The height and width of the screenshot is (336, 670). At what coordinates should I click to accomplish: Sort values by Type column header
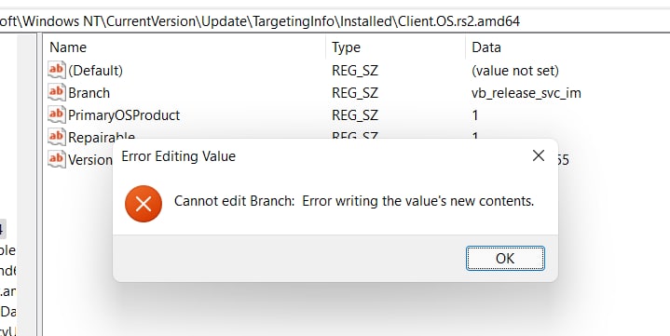395,47
